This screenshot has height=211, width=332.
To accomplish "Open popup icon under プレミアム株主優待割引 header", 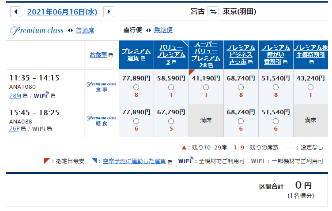I will (x=311, y=62).
